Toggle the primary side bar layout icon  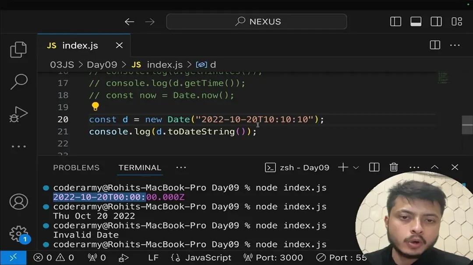coord(395,22)
